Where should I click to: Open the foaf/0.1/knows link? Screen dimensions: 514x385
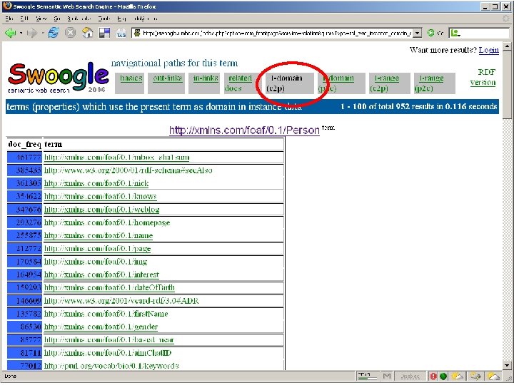pos(101,197)
